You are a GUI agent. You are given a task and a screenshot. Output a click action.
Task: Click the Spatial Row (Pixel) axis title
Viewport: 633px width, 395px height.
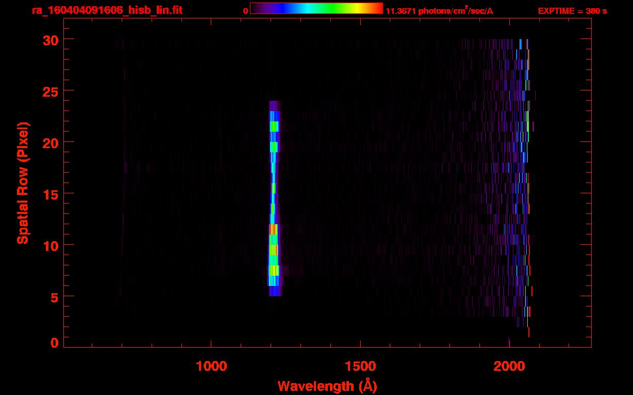point(23,183)
